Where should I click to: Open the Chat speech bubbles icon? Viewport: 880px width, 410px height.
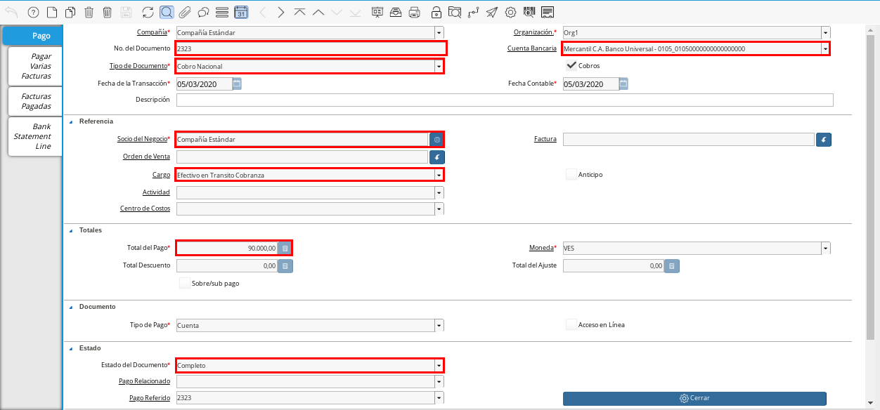tap(203, 12)
